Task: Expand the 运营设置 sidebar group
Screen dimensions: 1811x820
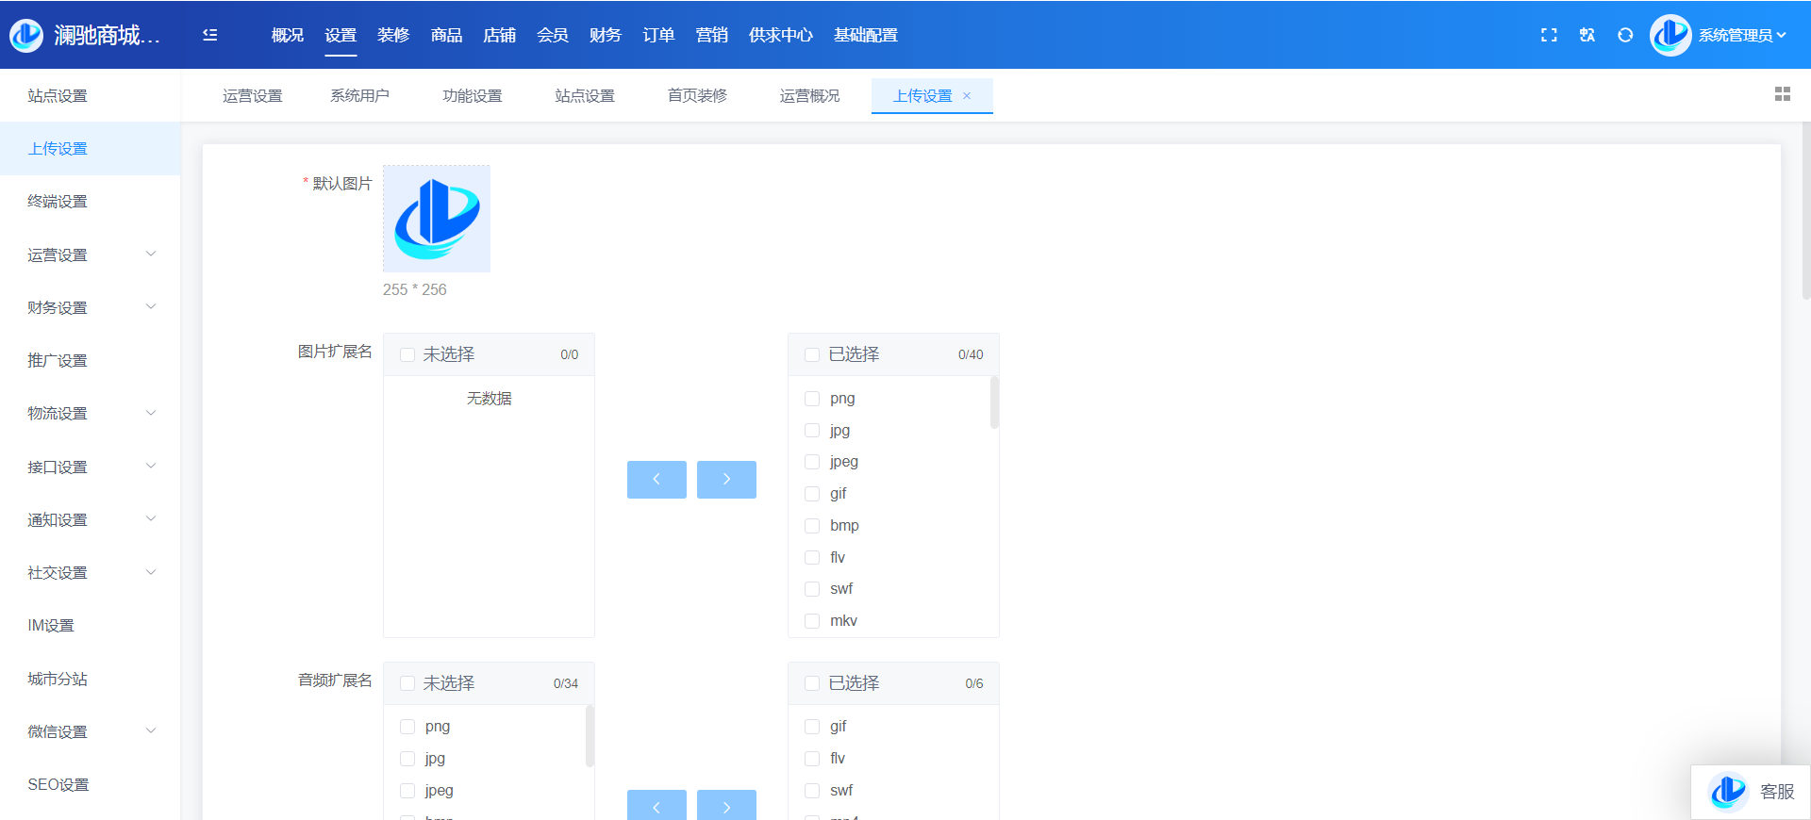Action: (x=90, y=254)
